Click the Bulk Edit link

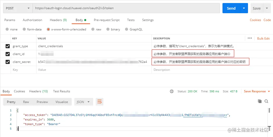point(263,39)
